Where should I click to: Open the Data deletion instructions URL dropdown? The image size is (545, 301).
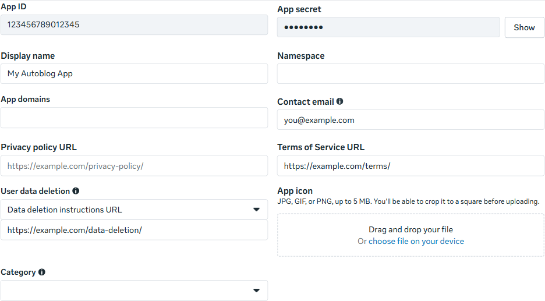click(134, 210)
